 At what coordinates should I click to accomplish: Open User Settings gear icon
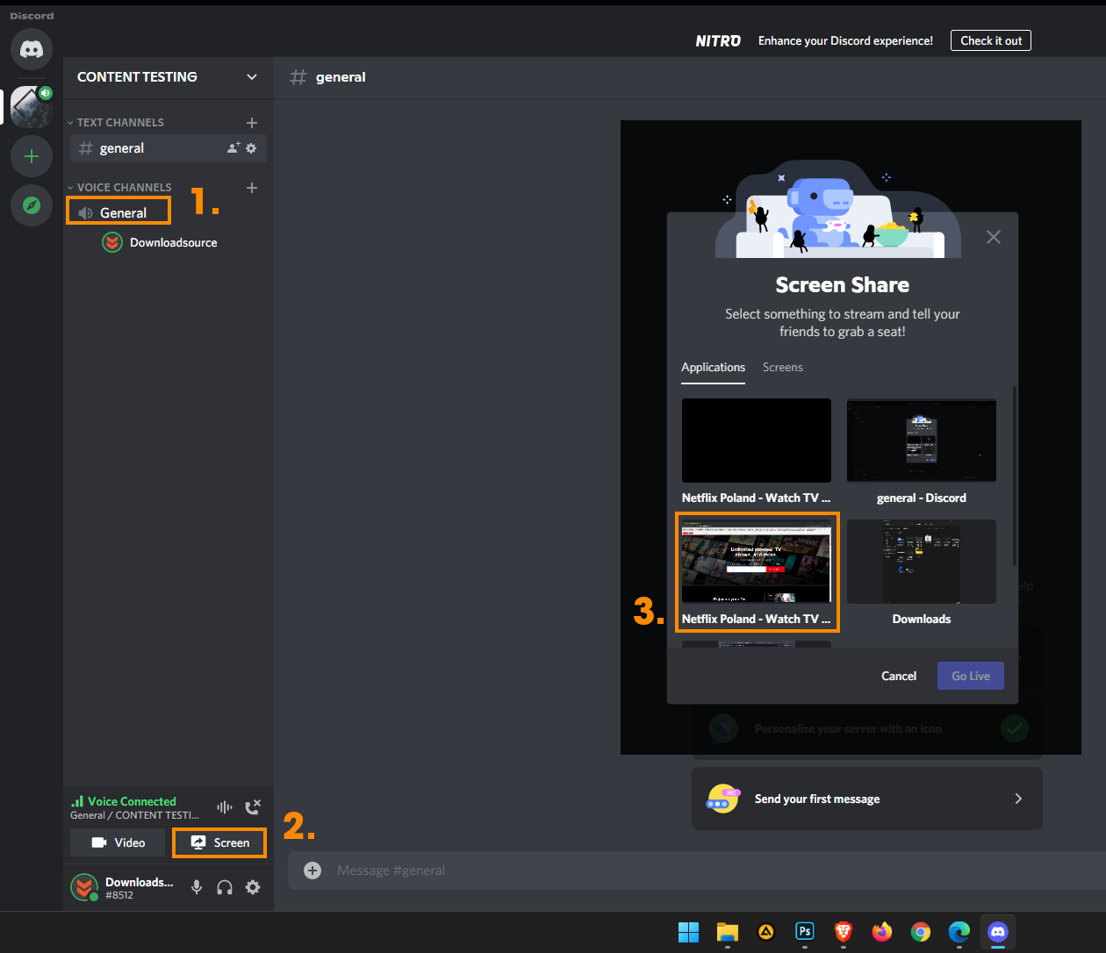(253, 887)
